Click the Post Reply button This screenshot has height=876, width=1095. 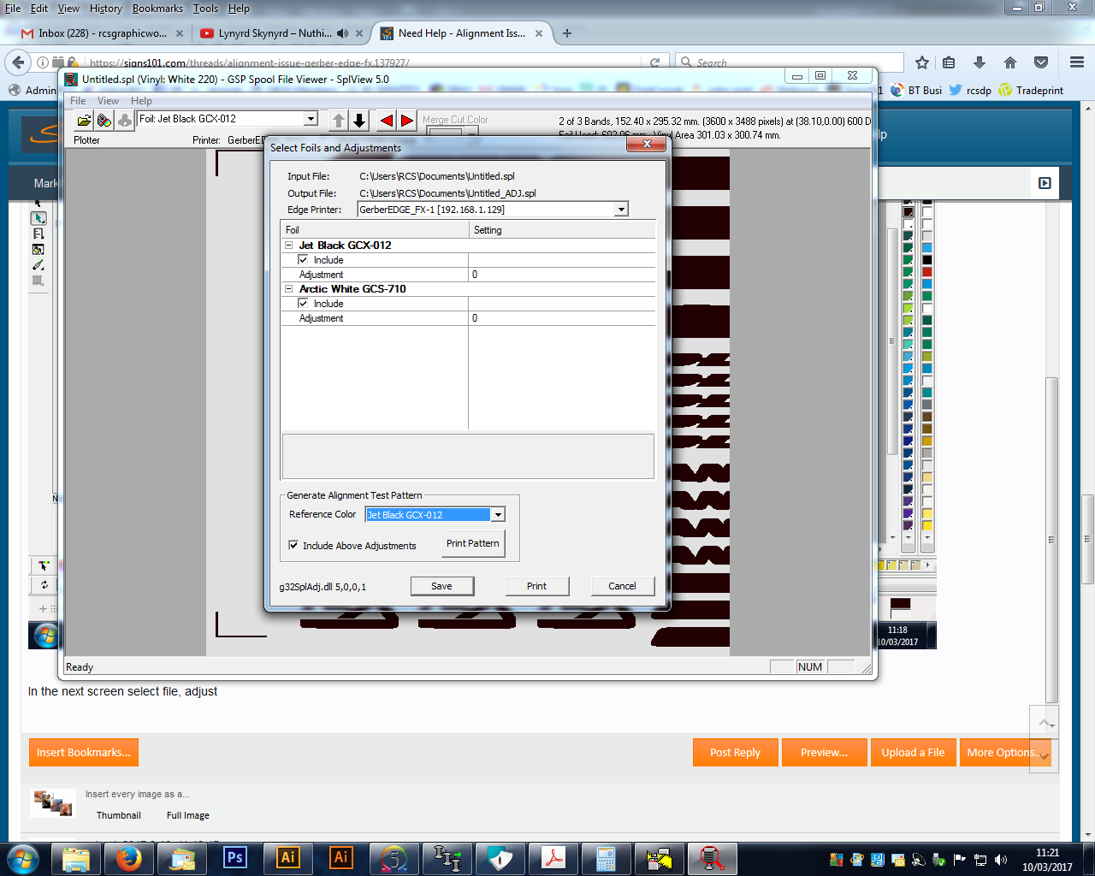click(x=735, y=753)
